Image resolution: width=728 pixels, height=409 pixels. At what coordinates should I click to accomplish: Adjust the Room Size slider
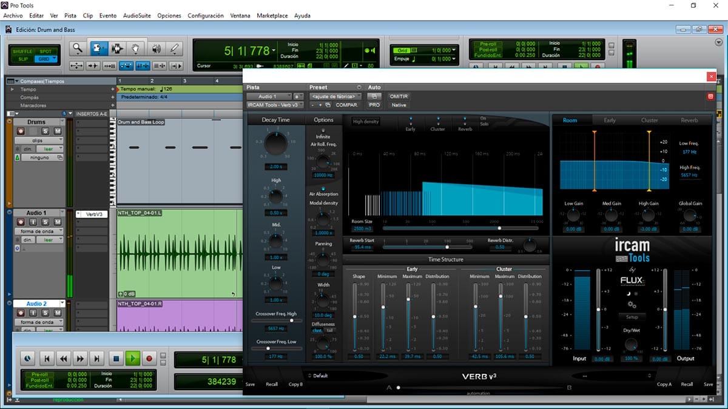(x=461, y=228)
